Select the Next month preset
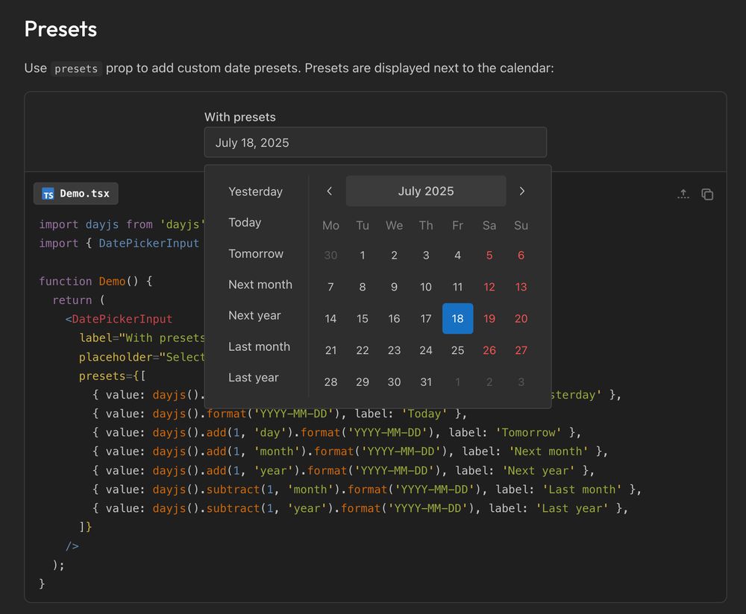Image resolution: width=746 pixels, height=614 pixels. (x=260, y=285)
